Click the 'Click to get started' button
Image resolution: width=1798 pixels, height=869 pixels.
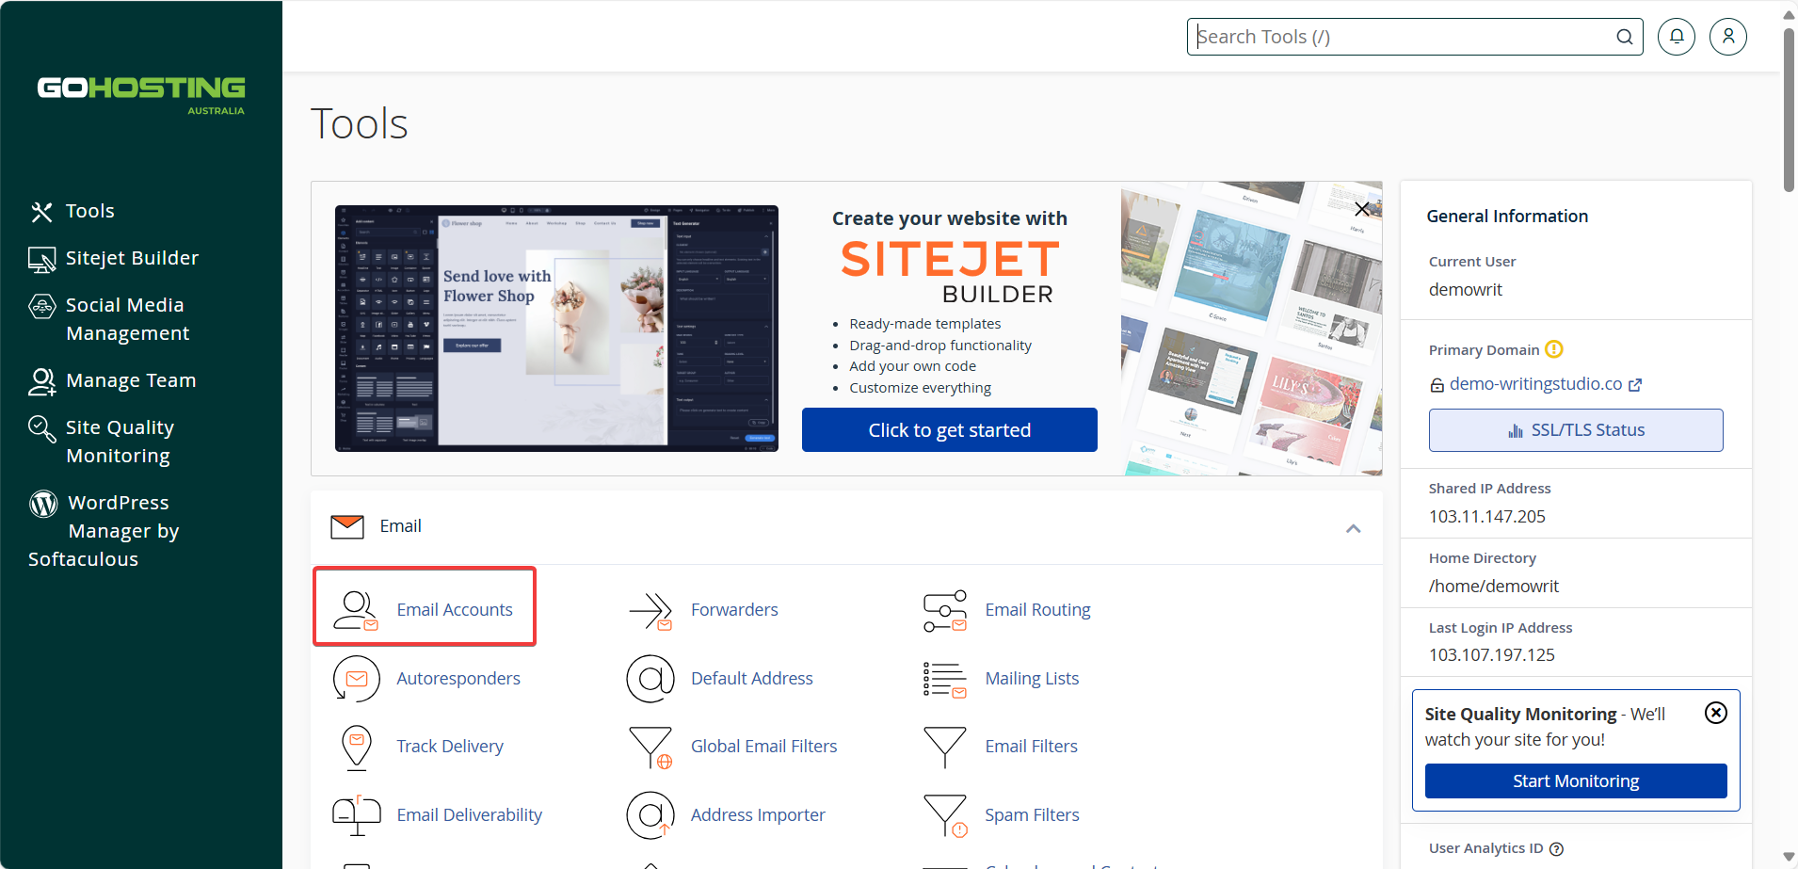949,430
